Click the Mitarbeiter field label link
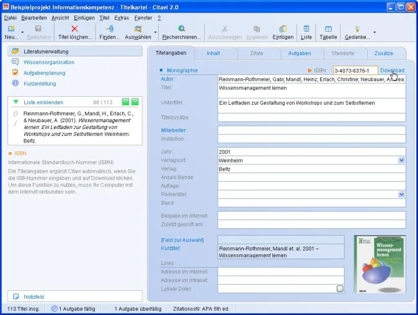 click(174, 130)
